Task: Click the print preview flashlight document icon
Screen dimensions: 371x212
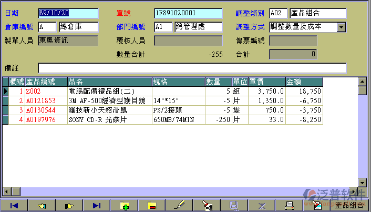Action: click(316, 205)
